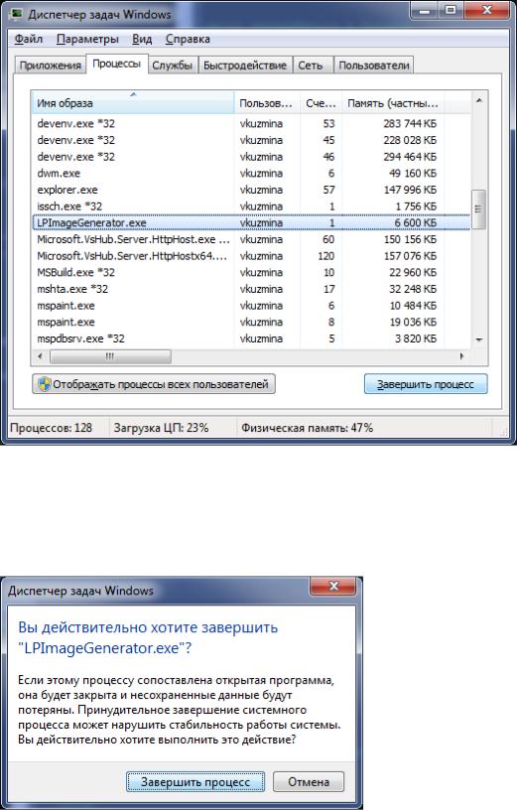The width and height of the screenshot is (517, 810).
Task: Click the vertical scrollbar thumb
Action: 478,208
